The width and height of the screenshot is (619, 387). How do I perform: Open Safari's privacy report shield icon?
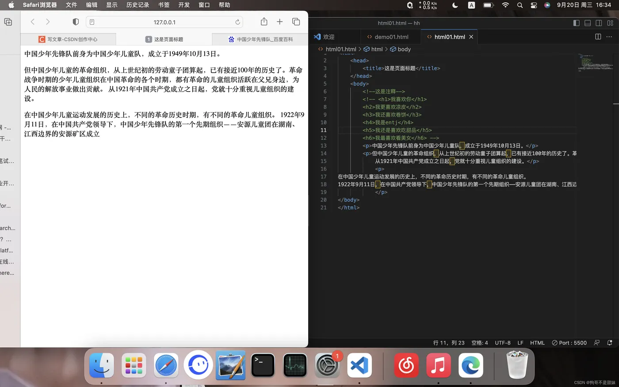tap(76, 22)
